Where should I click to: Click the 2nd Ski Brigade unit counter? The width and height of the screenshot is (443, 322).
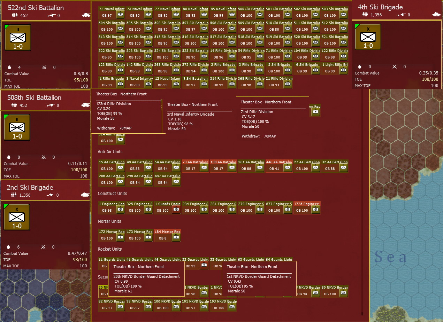(17, 217)
